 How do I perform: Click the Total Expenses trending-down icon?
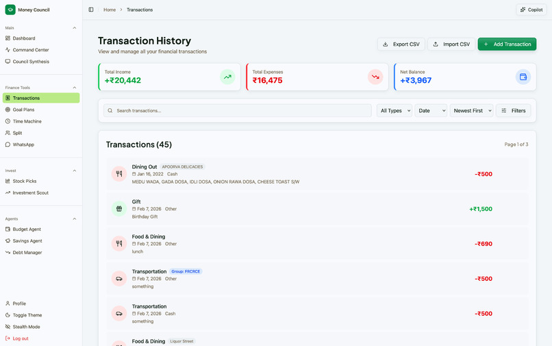pos(375,77)
